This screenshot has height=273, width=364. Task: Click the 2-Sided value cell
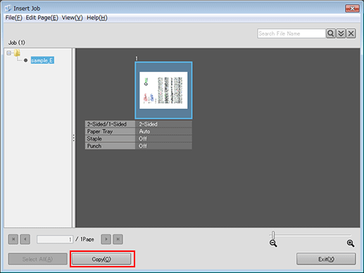point(163,124)
